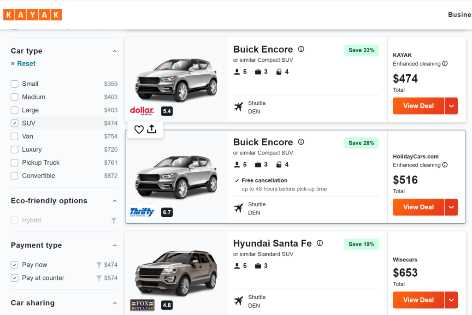Click luggage bag icon on Hyundai Santa Fe

click(x=258, y=266)
